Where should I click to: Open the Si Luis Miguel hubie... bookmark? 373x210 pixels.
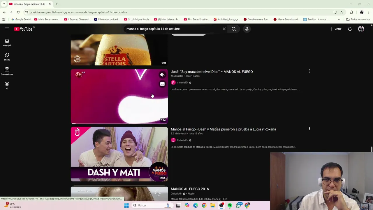137,20
